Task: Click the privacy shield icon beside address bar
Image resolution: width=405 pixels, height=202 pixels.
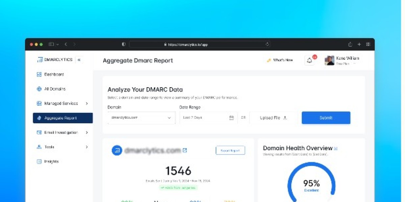Action: point(124,44)
